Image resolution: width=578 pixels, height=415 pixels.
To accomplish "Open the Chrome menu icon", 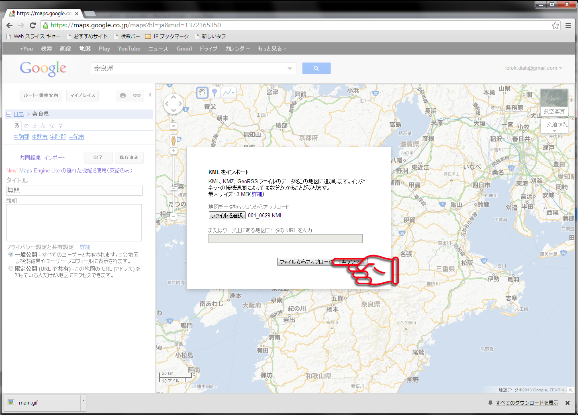I will (x=568, y=25).
